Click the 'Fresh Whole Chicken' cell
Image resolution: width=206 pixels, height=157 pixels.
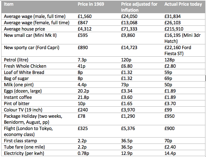coord(25,66)
